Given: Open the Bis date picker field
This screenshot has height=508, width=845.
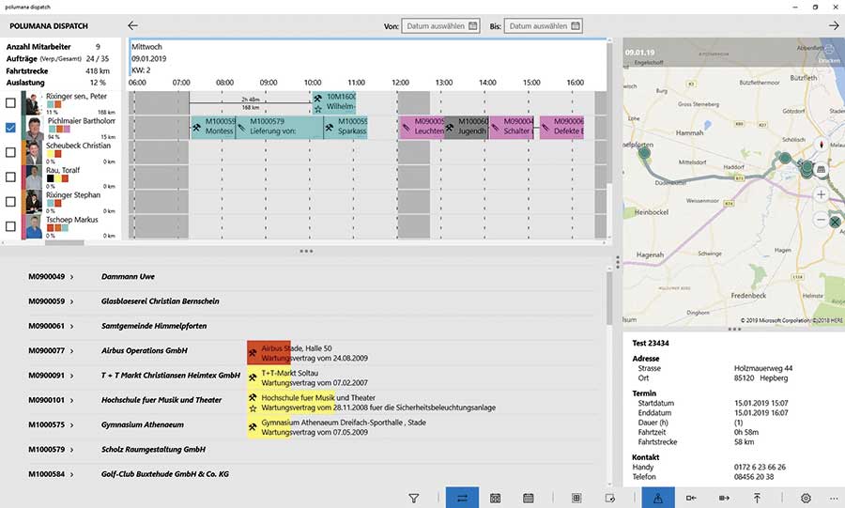Looking at the screenshot, I should click(x=543, y=26).
